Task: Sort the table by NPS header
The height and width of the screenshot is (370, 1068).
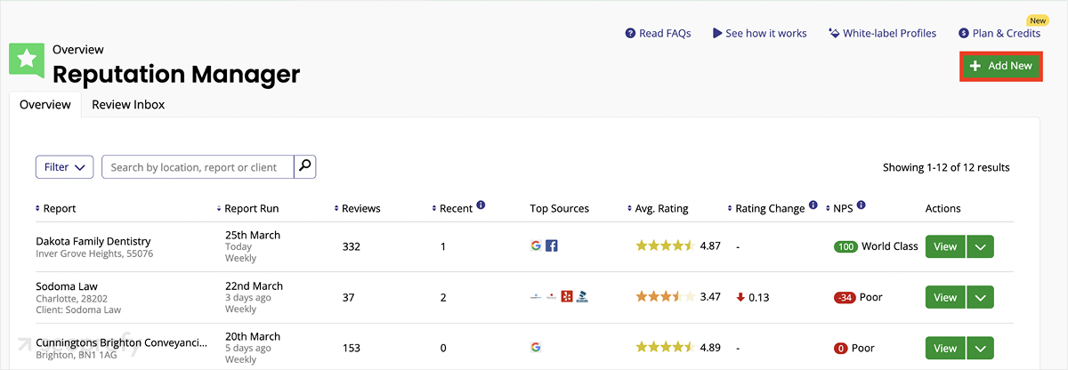Action: (x=839, y=208)
